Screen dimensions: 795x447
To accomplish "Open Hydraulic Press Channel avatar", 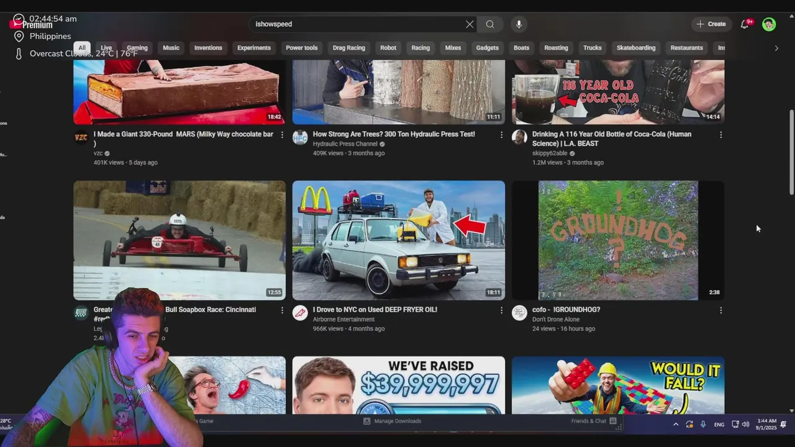I will pos(300,137).
